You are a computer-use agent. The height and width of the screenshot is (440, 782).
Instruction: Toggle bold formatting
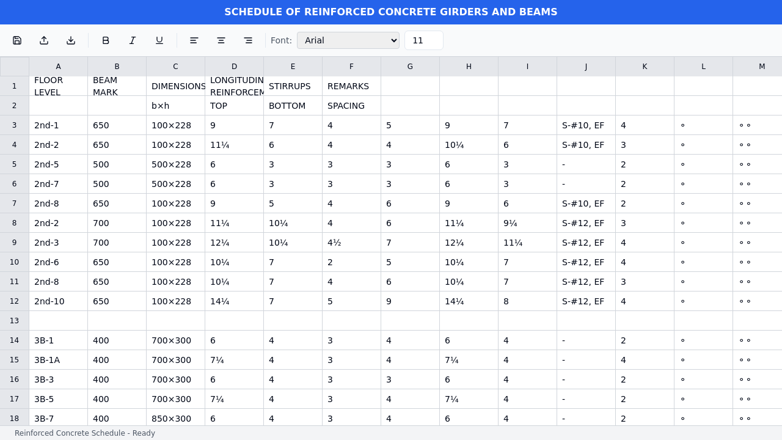pyautogui.click(x=106, y=40)
